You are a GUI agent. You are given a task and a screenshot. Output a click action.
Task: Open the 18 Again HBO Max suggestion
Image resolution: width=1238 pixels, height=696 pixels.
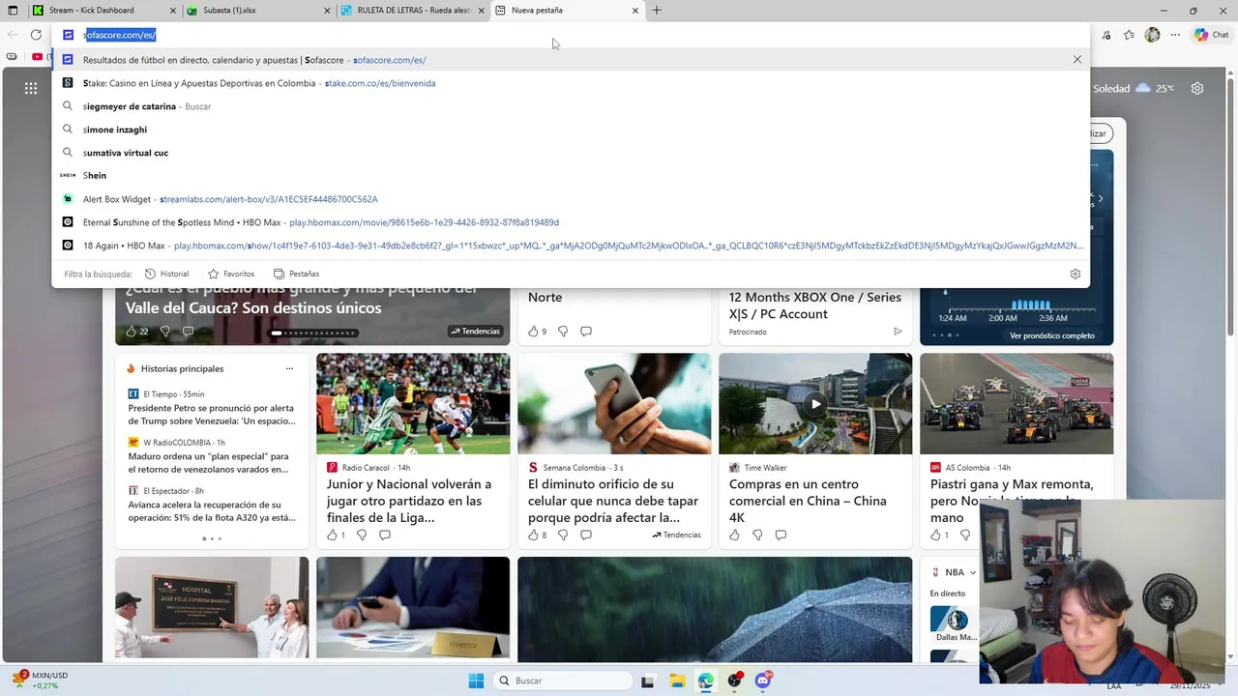571,246
